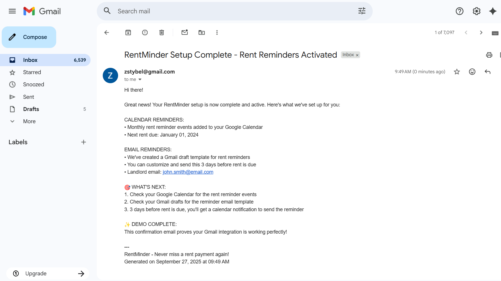The image size is (501, 281).
Task: Archive this email
Action: tap(128, 33)
